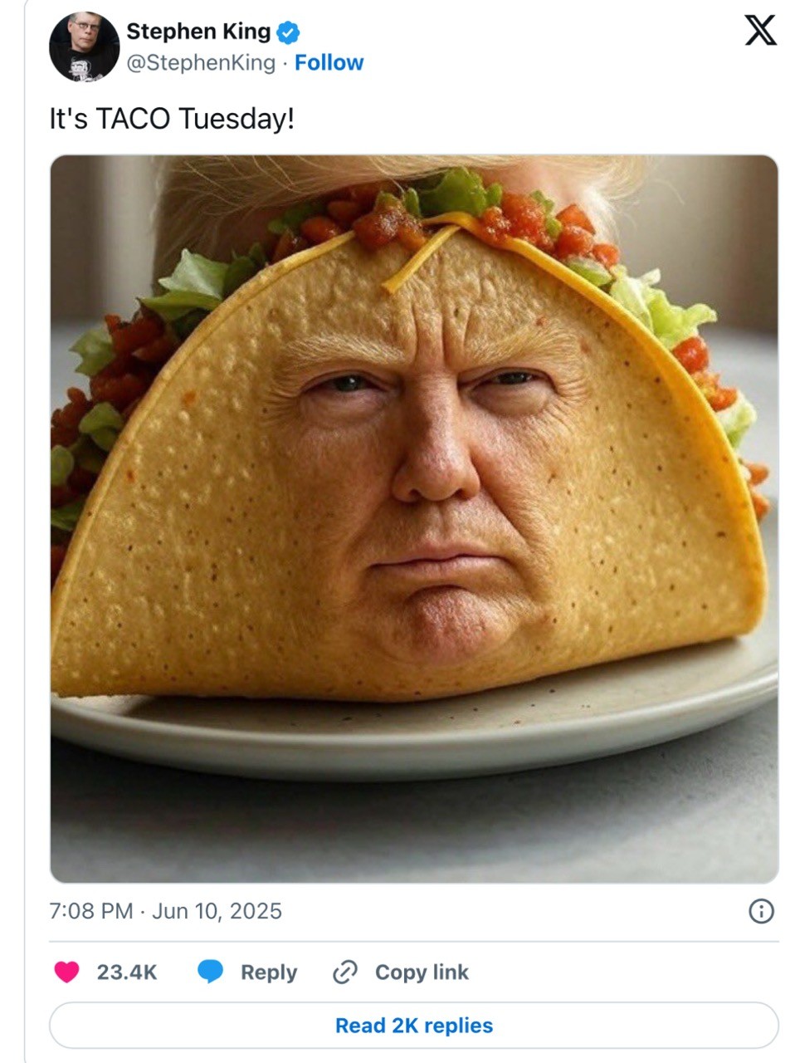The width and height of the screenshot is (795, 1063).
Task: Click the blue reply speech bubble icon
Action: 211,972
